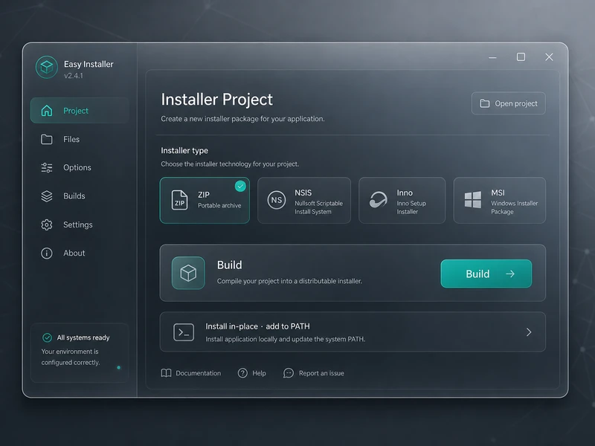
Task: Open the Documentation link
Action: (191, 373)
